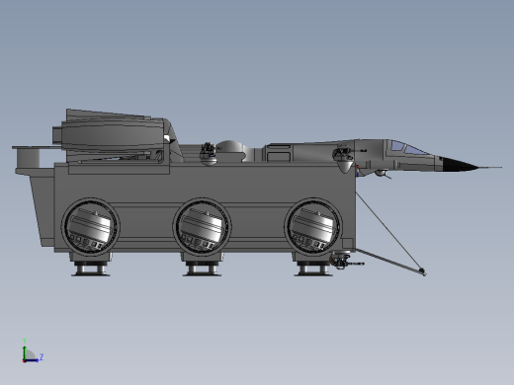Select the aircraft's blue cockpit canopy glass
This screenshot has width=514, height=385.
point(409,148)
